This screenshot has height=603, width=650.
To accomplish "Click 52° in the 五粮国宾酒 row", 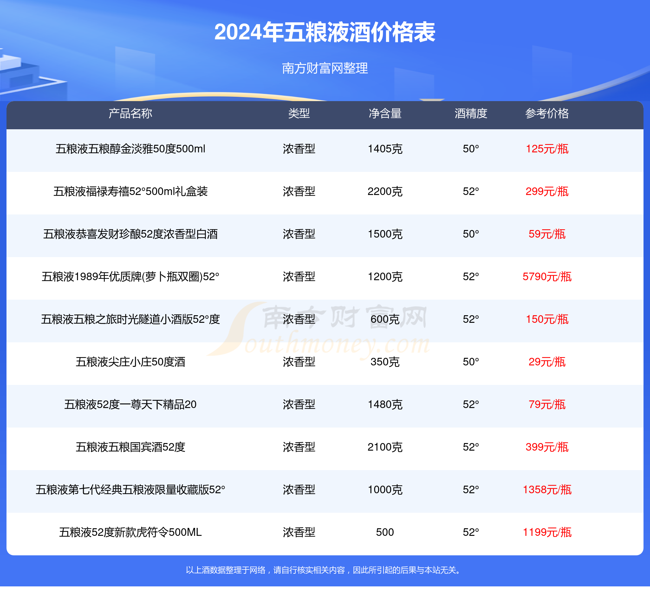I will coord(471,447).
